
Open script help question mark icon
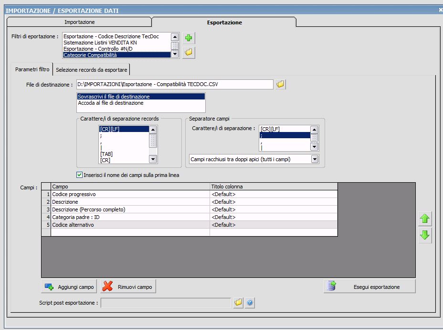point(250,303)
